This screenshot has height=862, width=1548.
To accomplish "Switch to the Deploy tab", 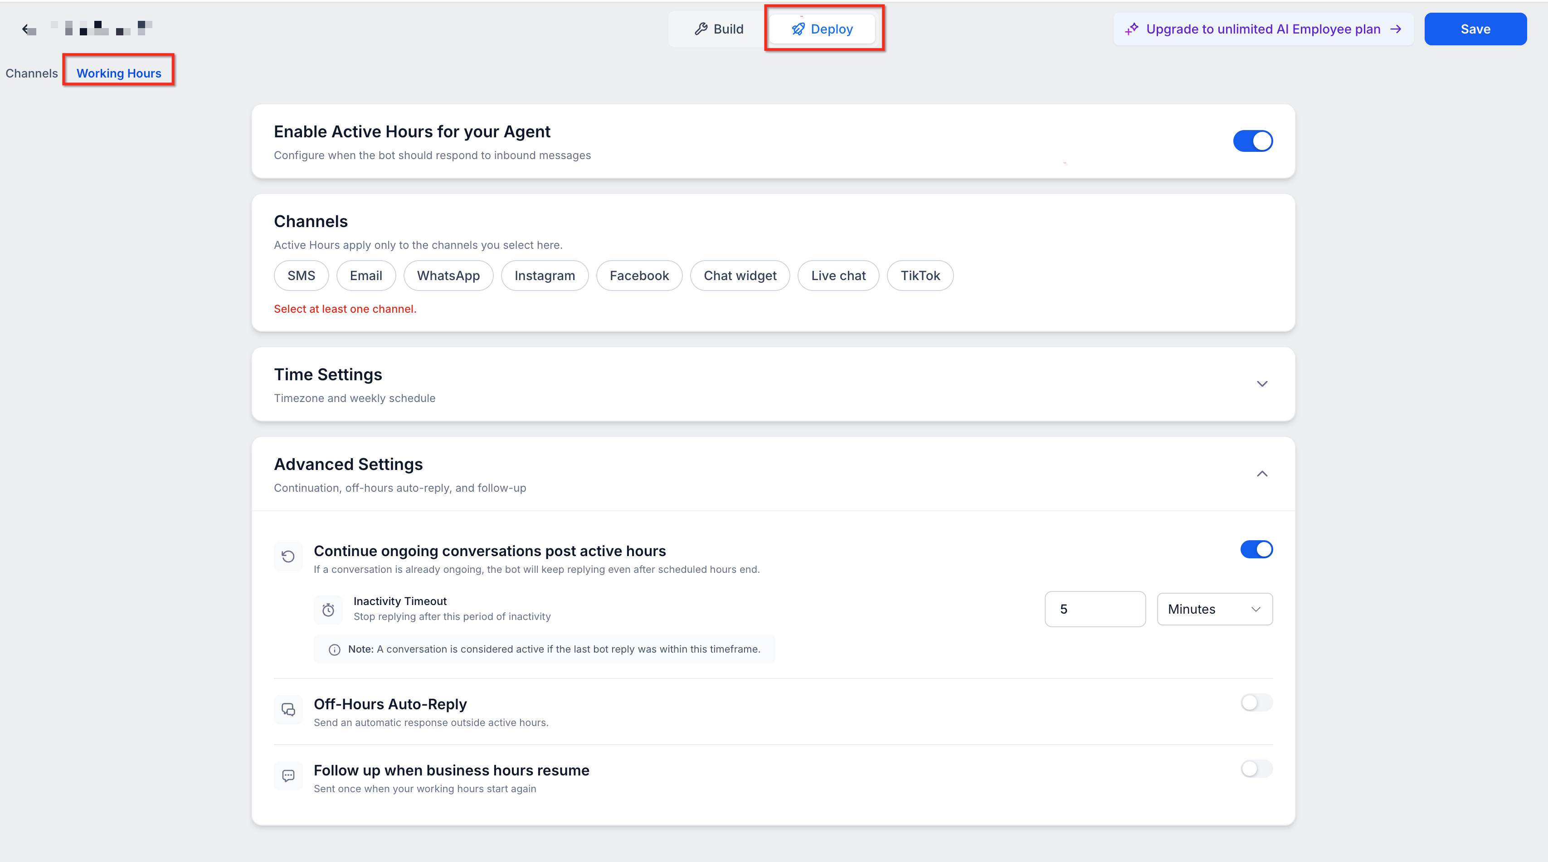I will click(822, 29).
